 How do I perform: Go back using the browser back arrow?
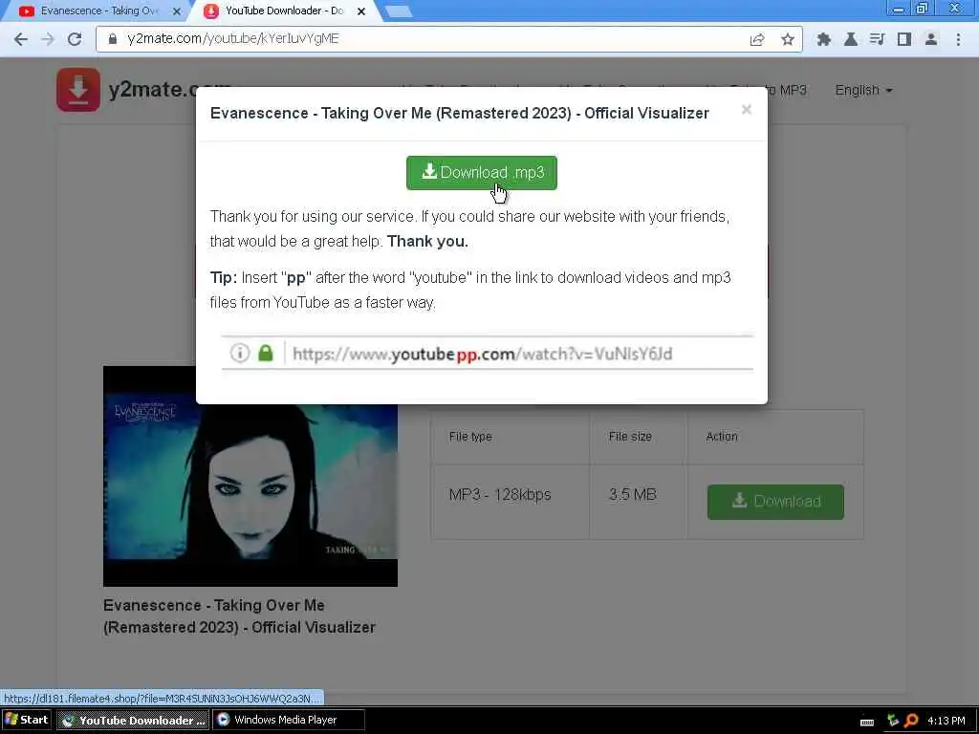click(21, 38)
